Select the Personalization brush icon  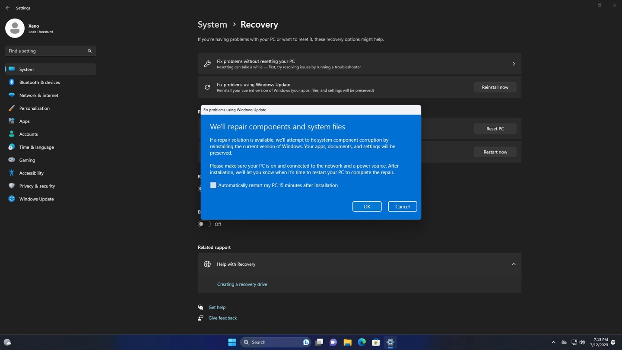(12, 108)
